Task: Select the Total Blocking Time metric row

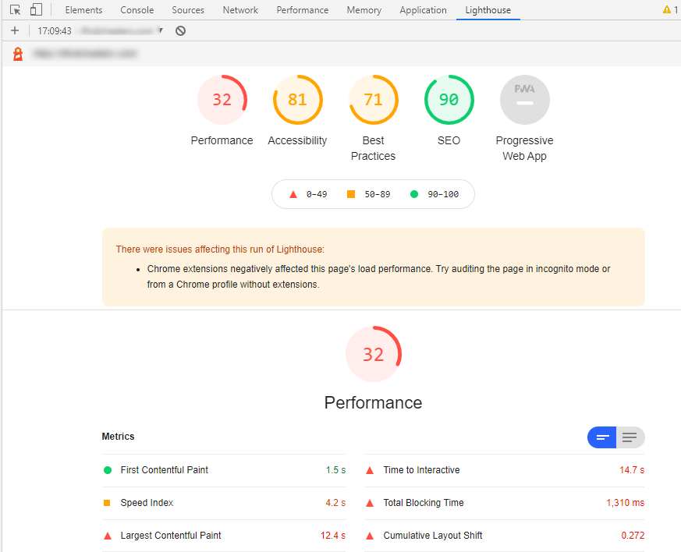Action: (x=504, y=503)
